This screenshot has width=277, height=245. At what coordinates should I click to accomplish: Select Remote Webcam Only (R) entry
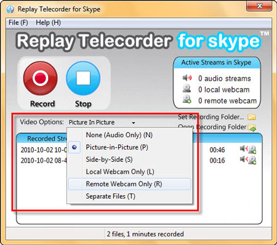point(129,184)
